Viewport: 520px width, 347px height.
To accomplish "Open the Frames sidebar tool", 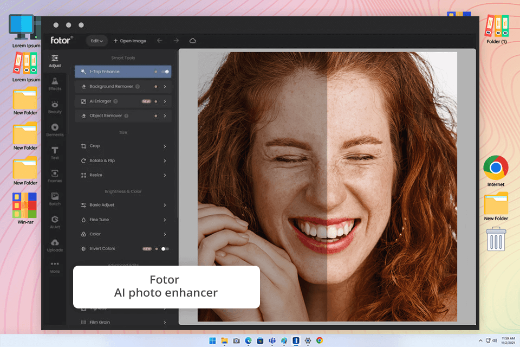I will (x=55, y=176).
